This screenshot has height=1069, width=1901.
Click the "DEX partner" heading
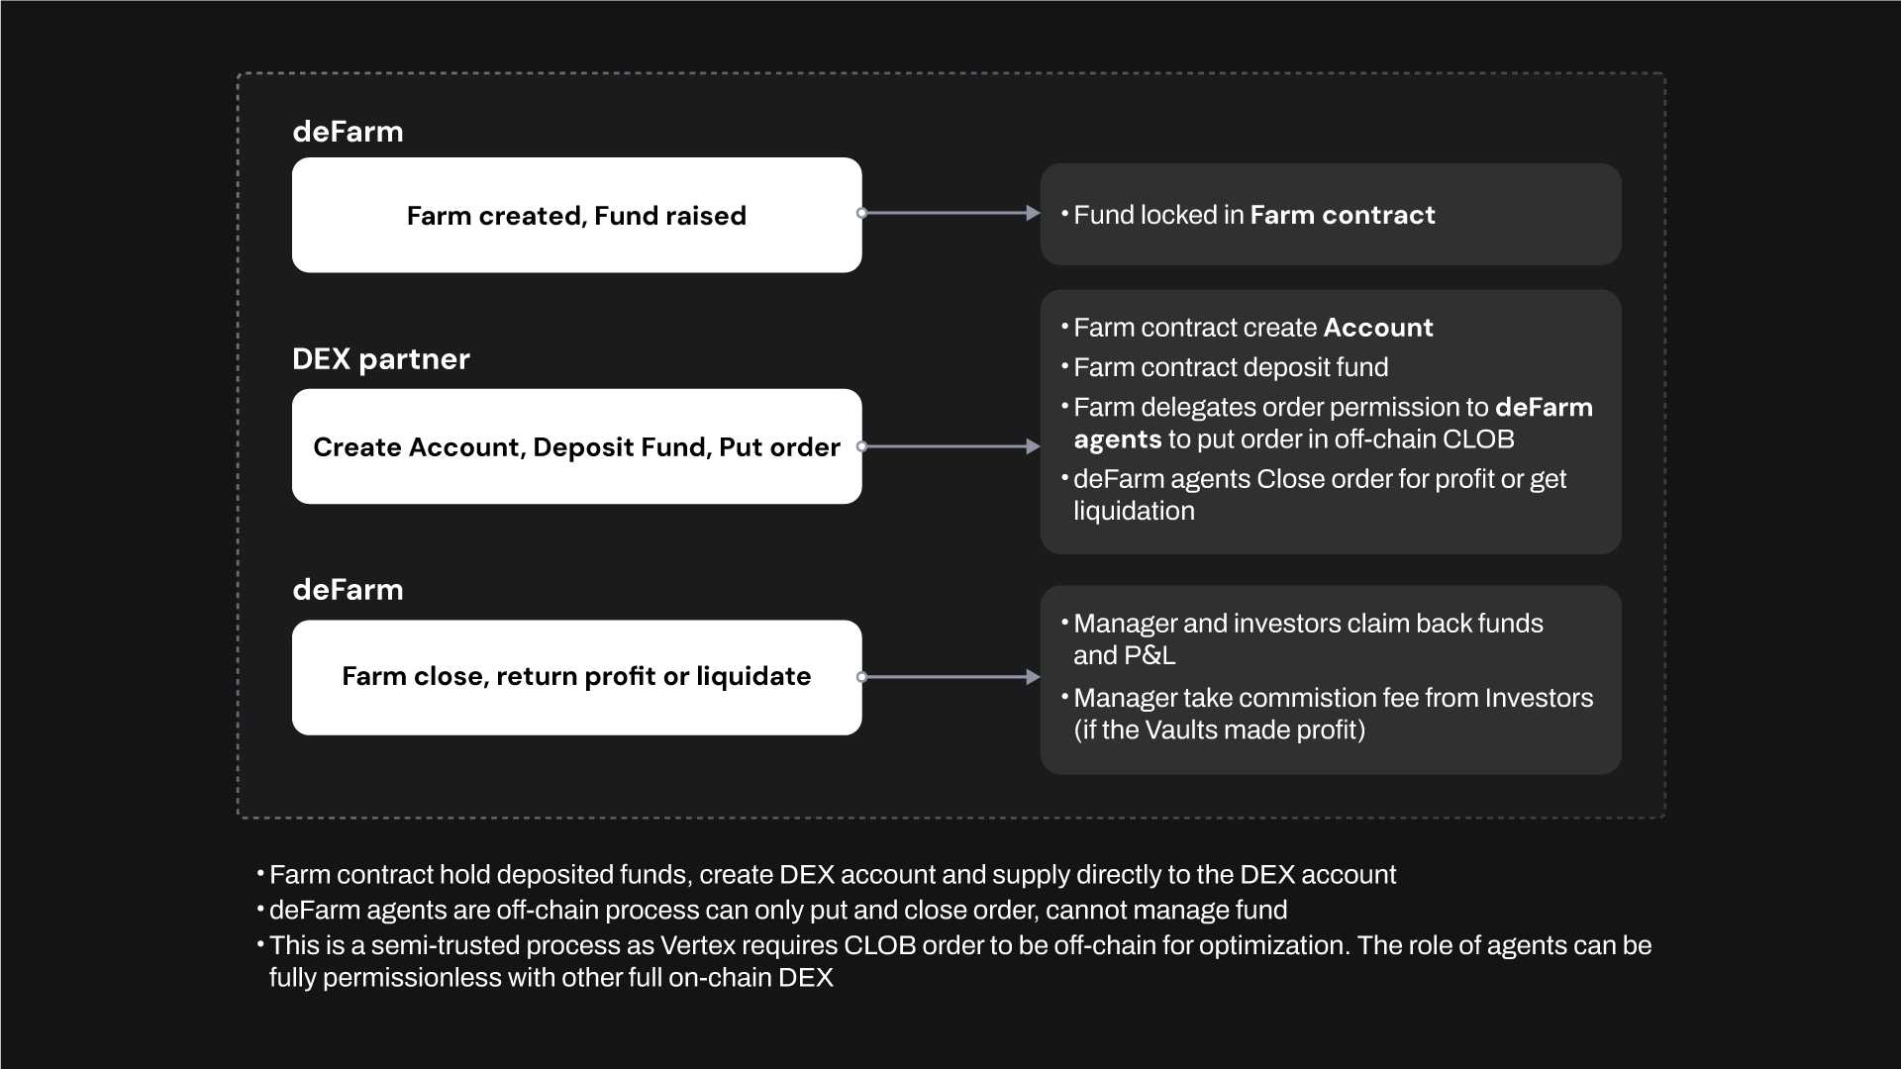pos(380,358)
